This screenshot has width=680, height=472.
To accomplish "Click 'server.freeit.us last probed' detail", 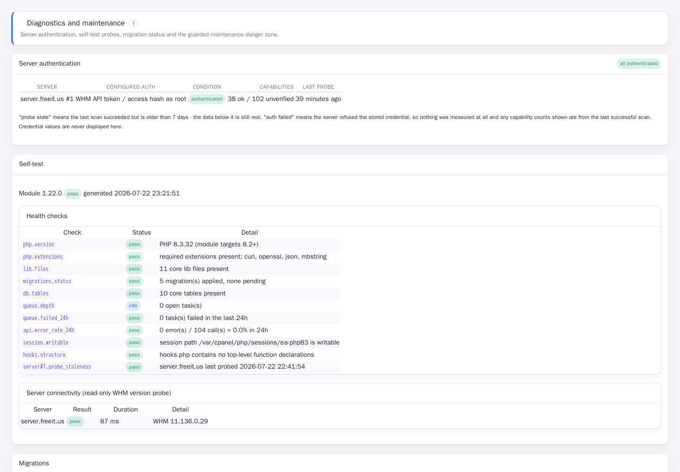I will point(232,367).
